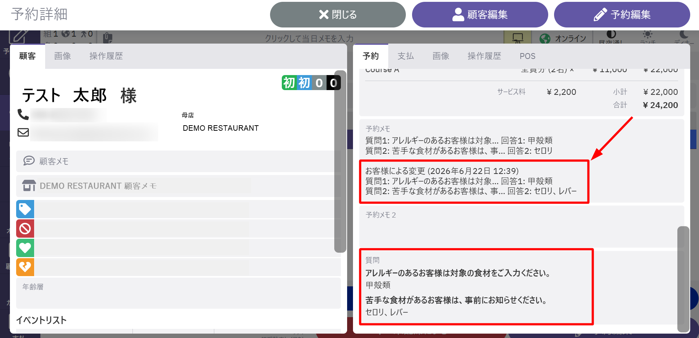Click the service charge ¥ 2,200
The image size is (699, 338).
561,92
